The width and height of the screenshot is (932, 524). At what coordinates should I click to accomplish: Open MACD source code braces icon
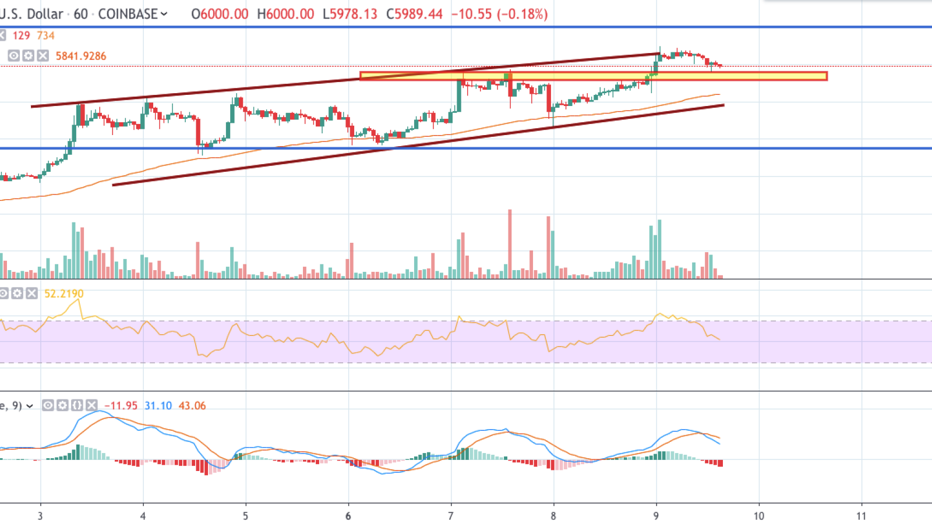(x=77, y=405)
